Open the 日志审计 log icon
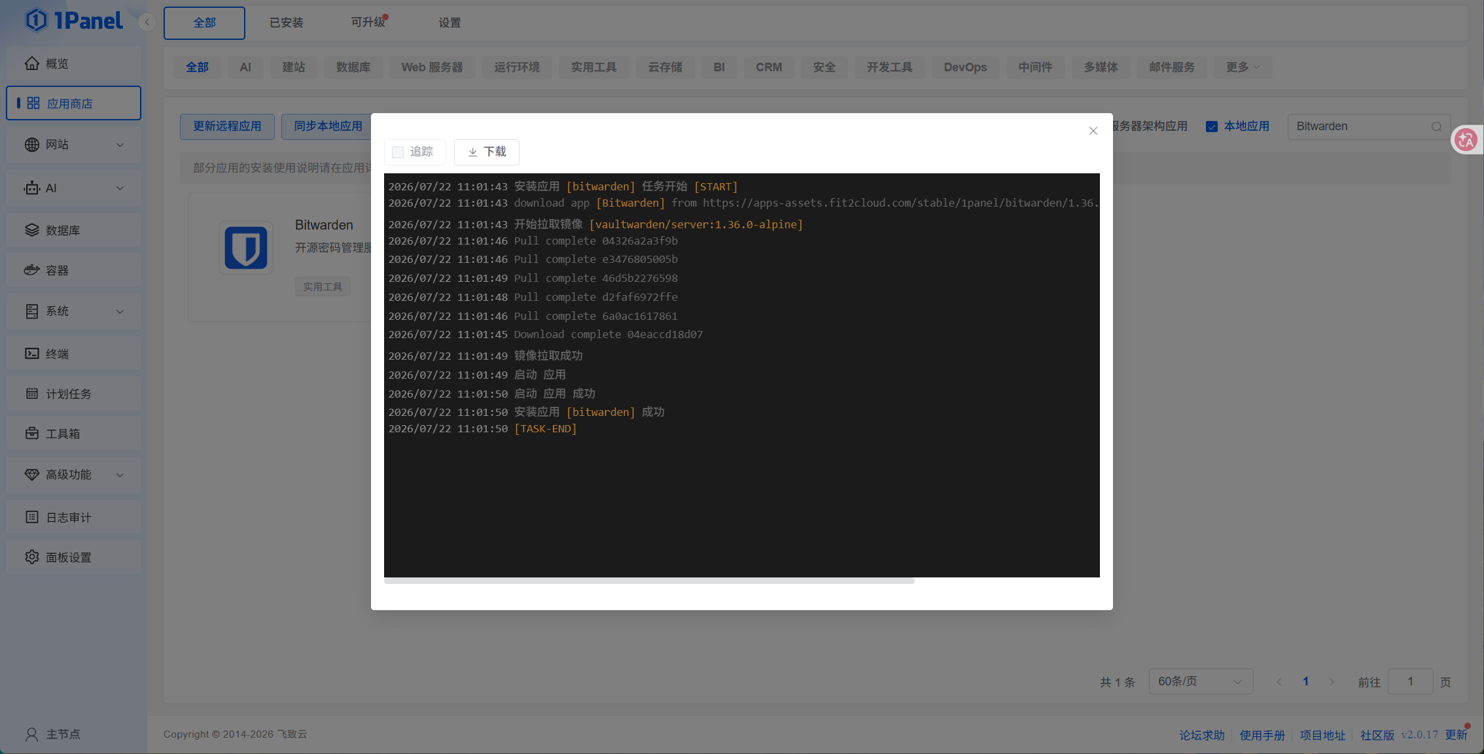 [x=31, y=517]
